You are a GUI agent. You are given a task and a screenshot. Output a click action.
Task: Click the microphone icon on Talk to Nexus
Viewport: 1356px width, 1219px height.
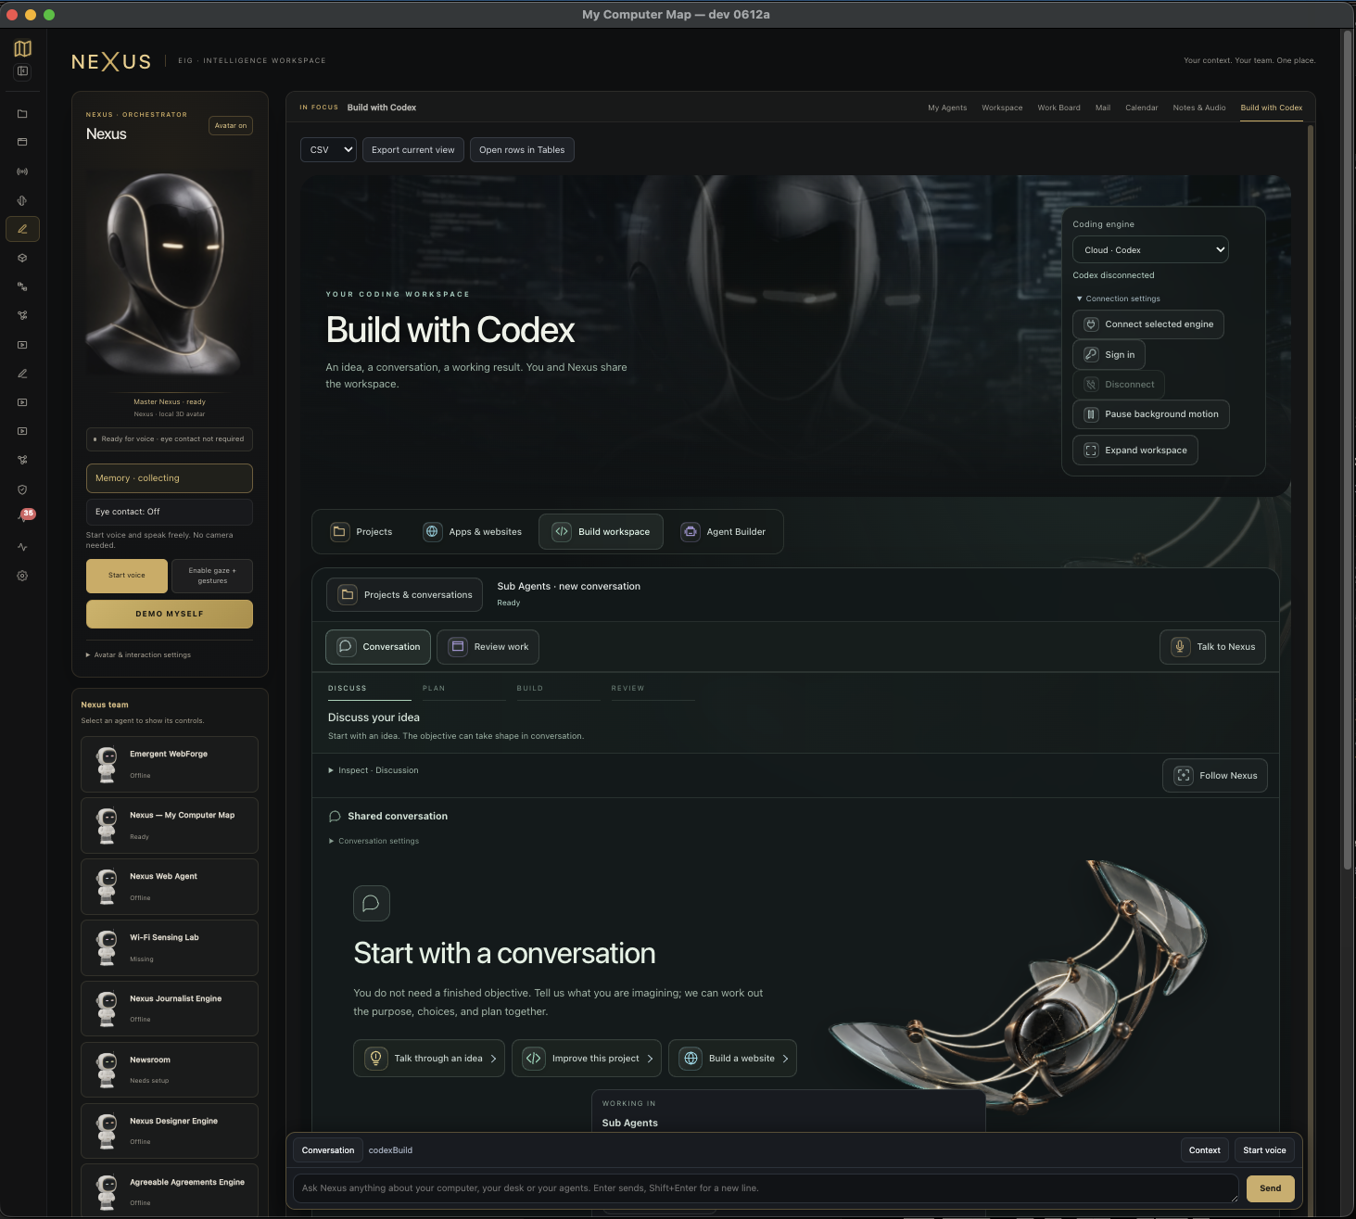[x=1180, y=647]
